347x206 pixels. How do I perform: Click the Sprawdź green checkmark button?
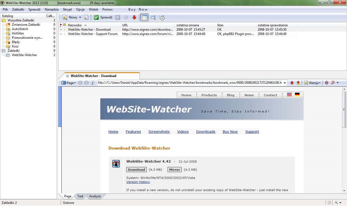coord(96,17)
